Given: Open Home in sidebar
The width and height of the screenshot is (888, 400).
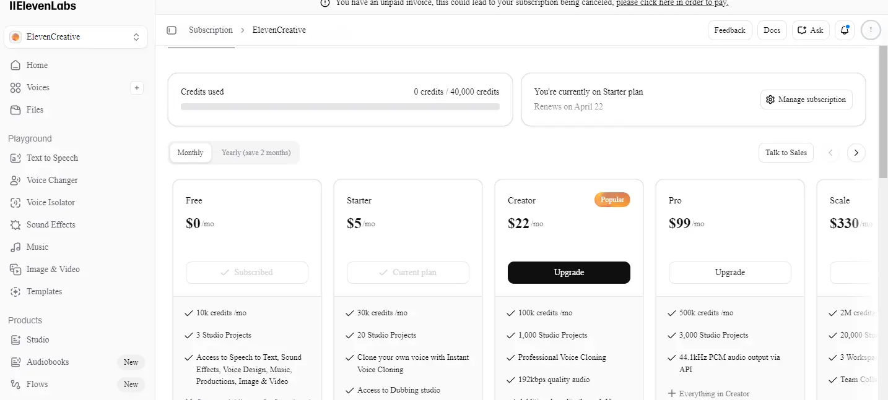Looking at the screenshot, I should tap(76, 65).
